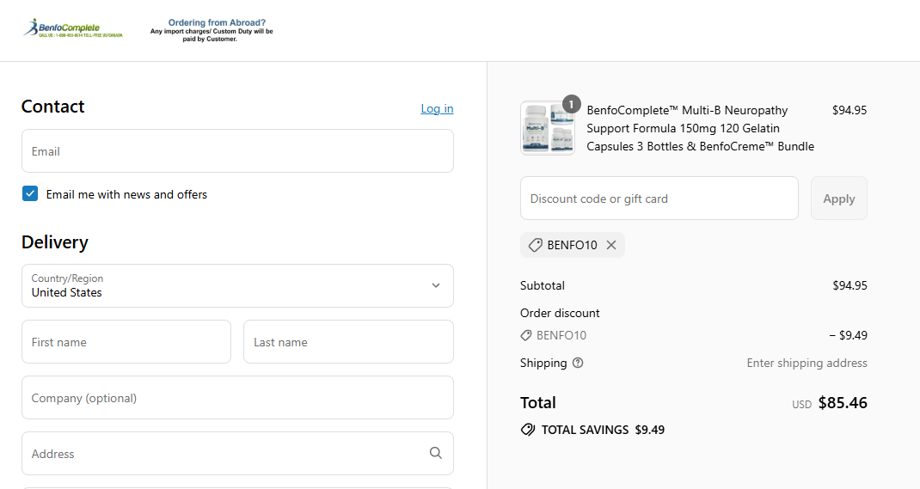Click the Email input field
Viewport: 920px width, 489px height.
click(x=237, y=150)
